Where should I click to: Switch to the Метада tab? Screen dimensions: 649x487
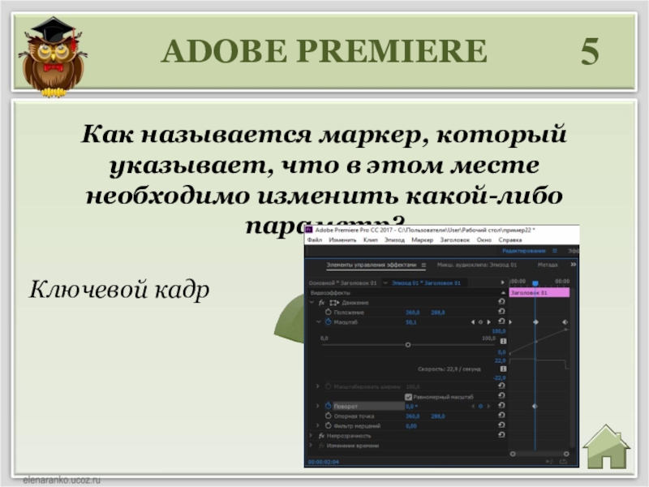548,265
